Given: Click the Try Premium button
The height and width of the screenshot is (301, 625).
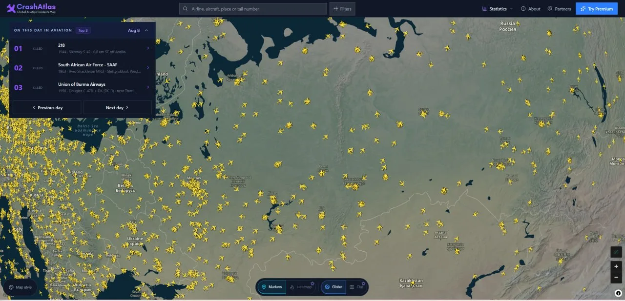Looking at the screenshot, I should coord(597,9).
